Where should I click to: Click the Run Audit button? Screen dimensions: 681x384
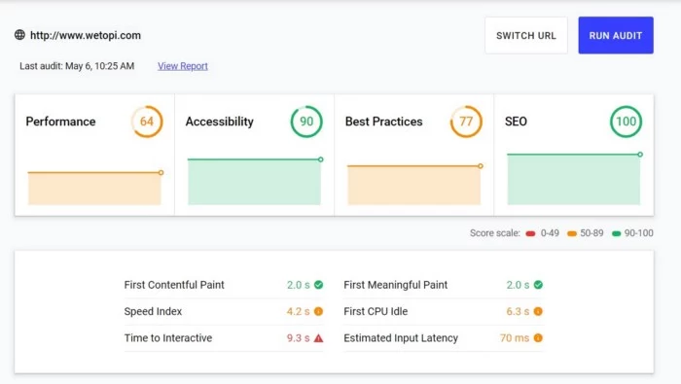616,36
